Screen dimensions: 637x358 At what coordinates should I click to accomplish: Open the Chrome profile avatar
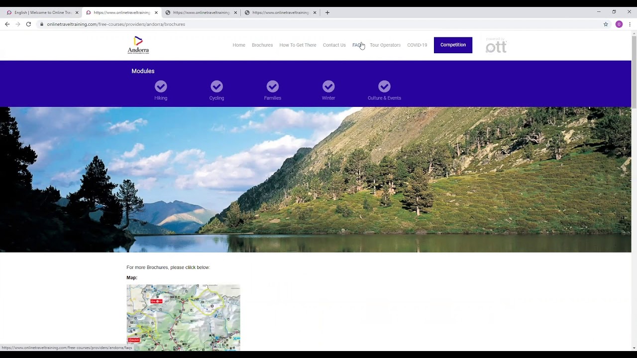pos(619,24)
